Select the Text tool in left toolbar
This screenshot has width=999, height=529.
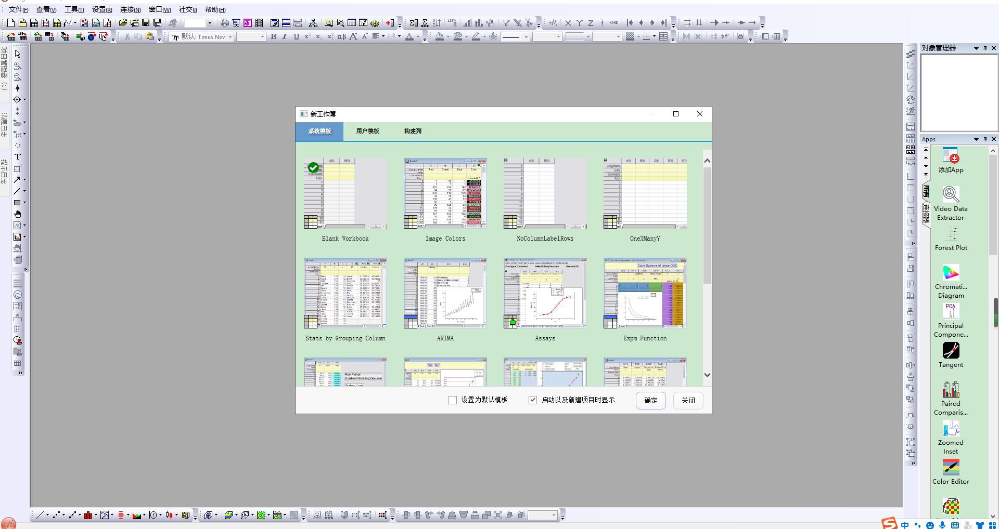coord(17,157)
